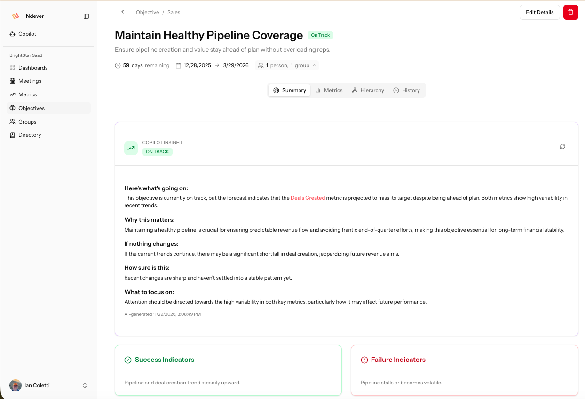585x399 pixels.
Task: Click Edit Details
Action: 539,12
